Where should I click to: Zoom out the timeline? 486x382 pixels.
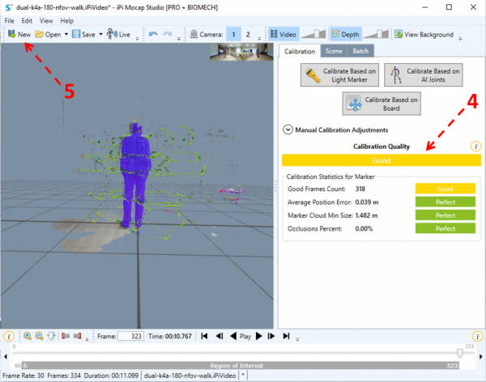coord(39,336)
